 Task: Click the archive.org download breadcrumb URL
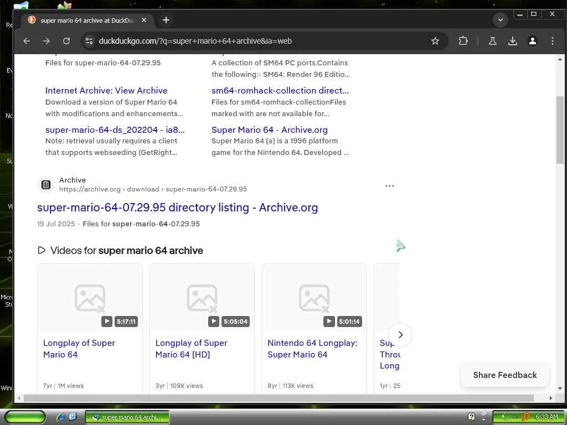point(153,189)
